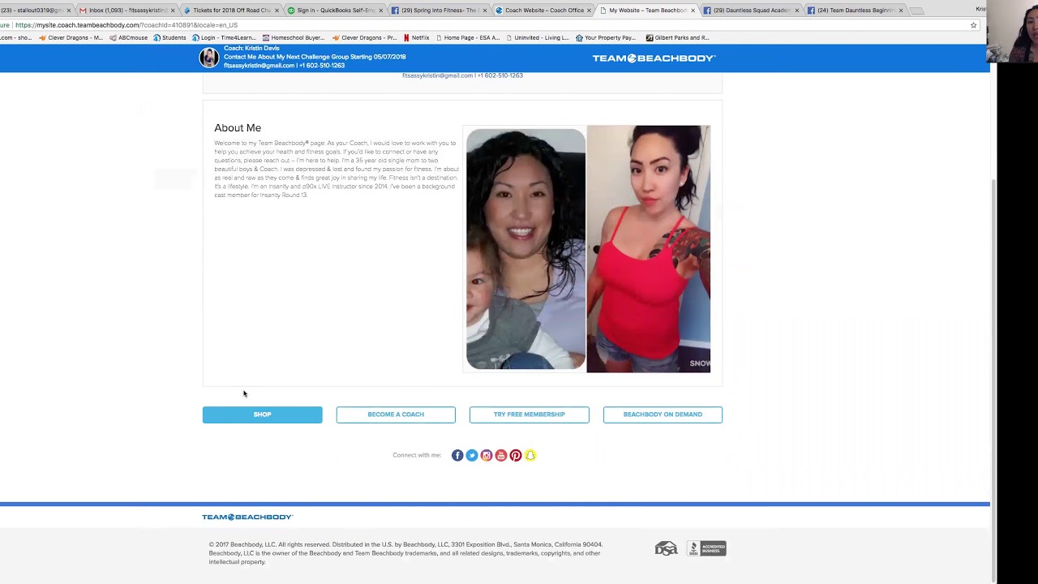Switch to Sign in – QuickBooks tab
This screenshot has height=584, width=1038.
[335, 11]
